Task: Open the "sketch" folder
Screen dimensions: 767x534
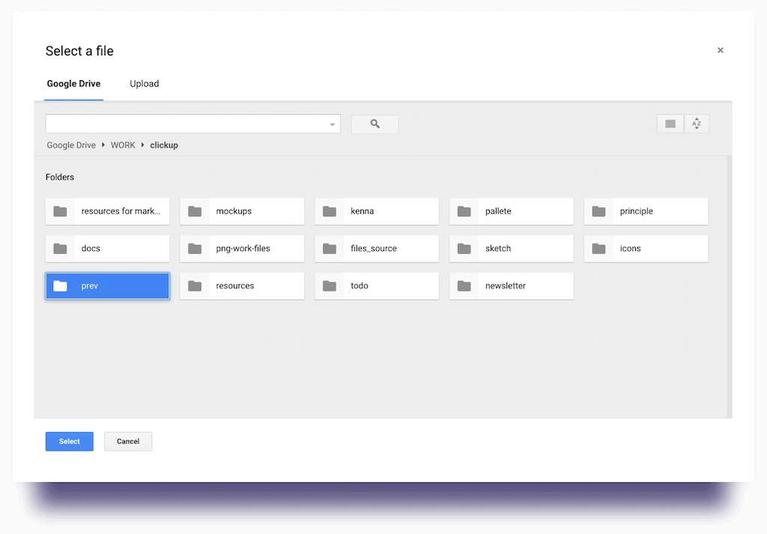Action: (510, 249)
